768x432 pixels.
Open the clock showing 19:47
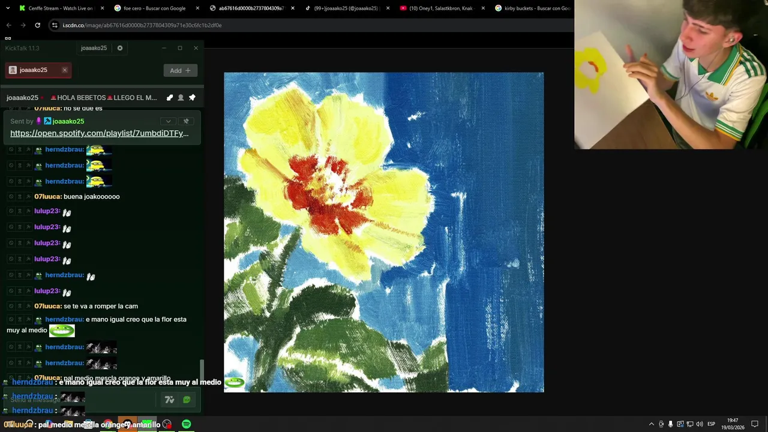click(x=733, y=424)
